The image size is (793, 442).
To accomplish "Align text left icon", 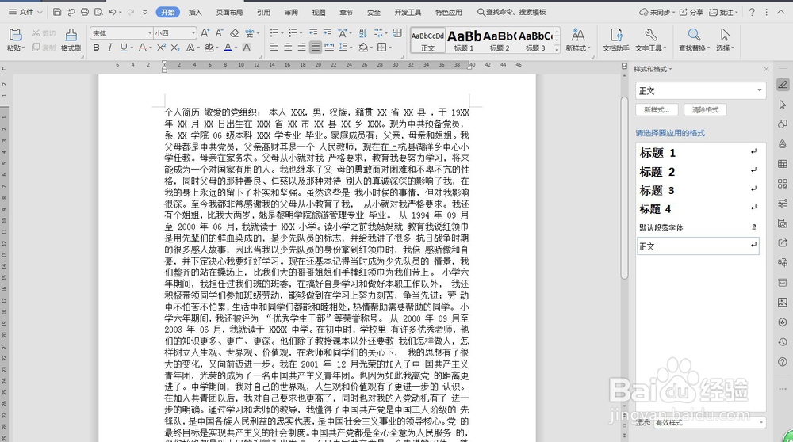I will [274, 48].
